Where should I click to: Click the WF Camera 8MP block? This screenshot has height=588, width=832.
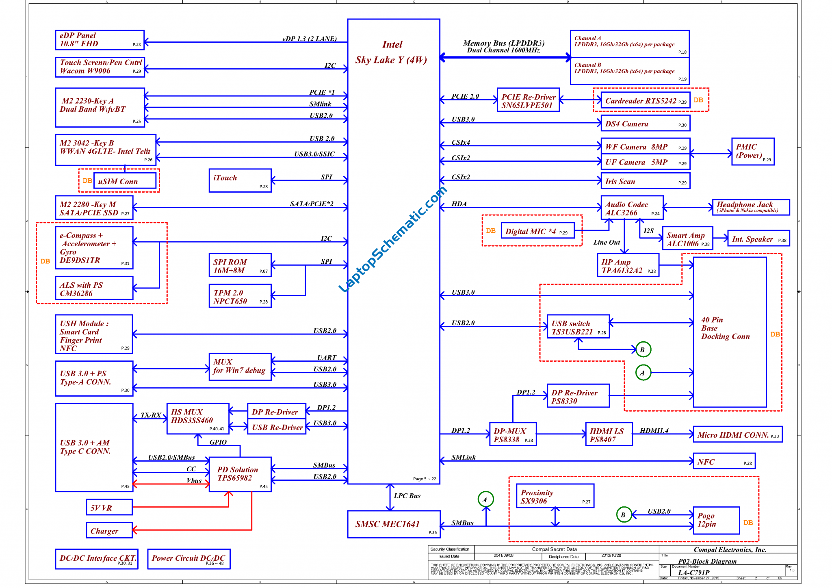(645, 146)
